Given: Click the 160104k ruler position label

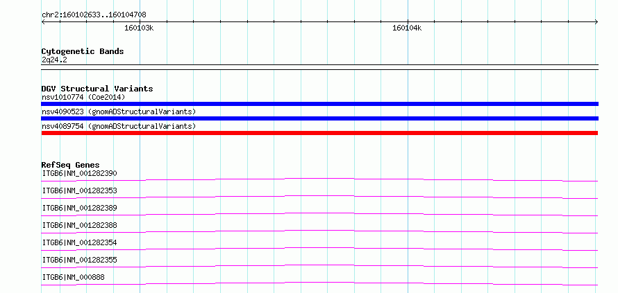Looking at the screenshot, I should [x=407, y=28].
